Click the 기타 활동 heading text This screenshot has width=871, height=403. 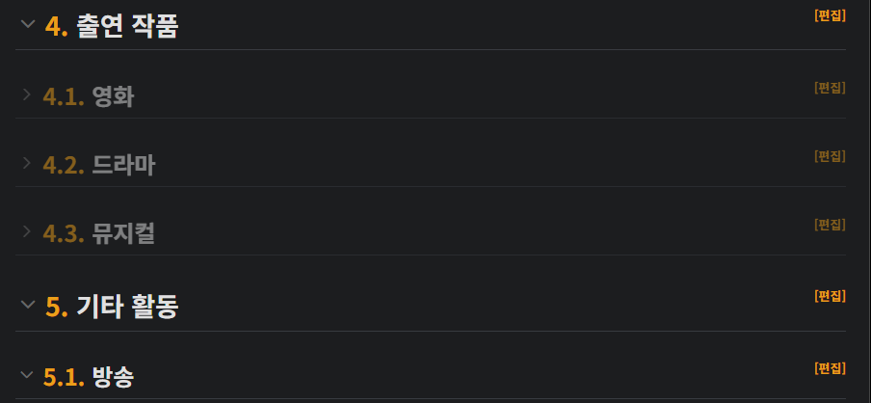coord(127,308)
